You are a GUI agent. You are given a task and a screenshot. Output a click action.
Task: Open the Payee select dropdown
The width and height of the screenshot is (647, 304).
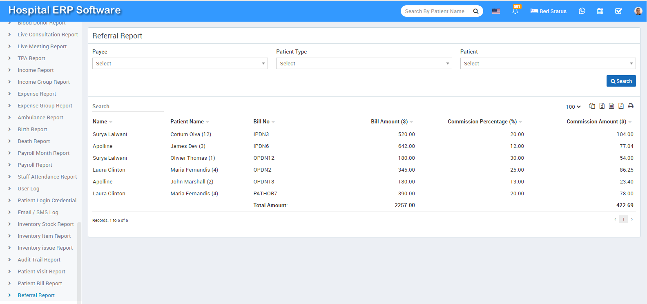[x=180, y=63]
